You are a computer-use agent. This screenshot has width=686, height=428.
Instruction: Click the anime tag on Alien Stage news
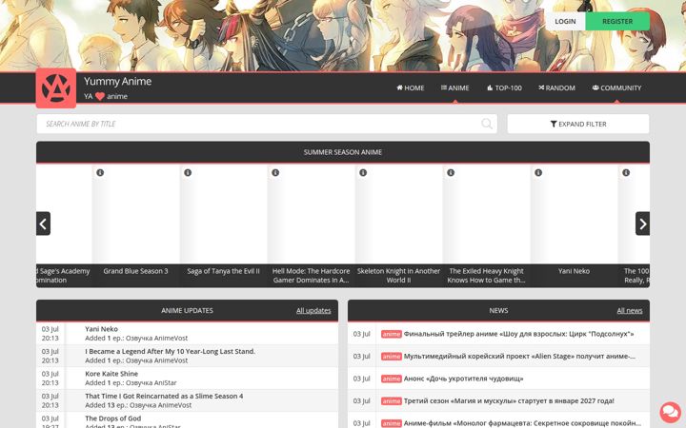coord(392,357)
